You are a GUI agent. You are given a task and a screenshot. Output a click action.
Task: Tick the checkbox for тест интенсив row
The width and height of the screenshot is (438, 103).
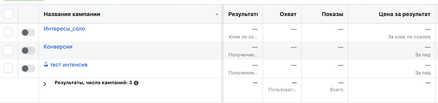click(8, 68)
